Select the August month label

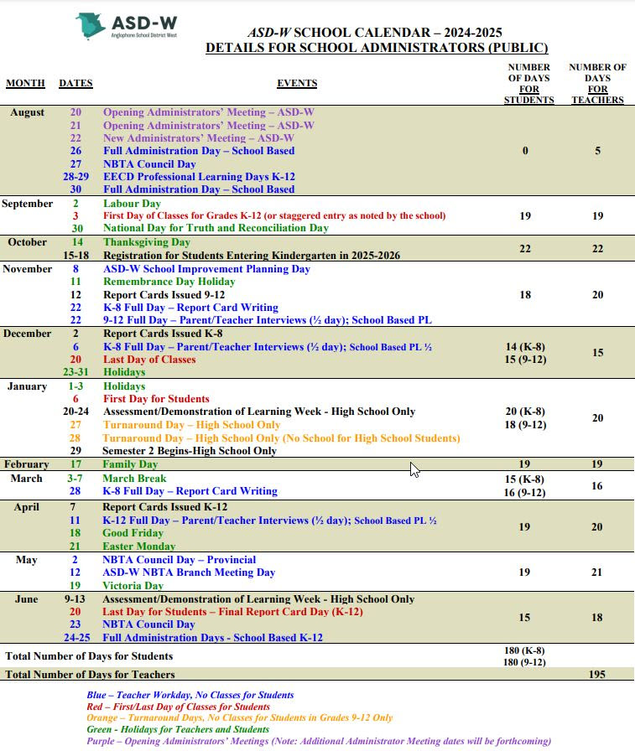click(28, 112)
